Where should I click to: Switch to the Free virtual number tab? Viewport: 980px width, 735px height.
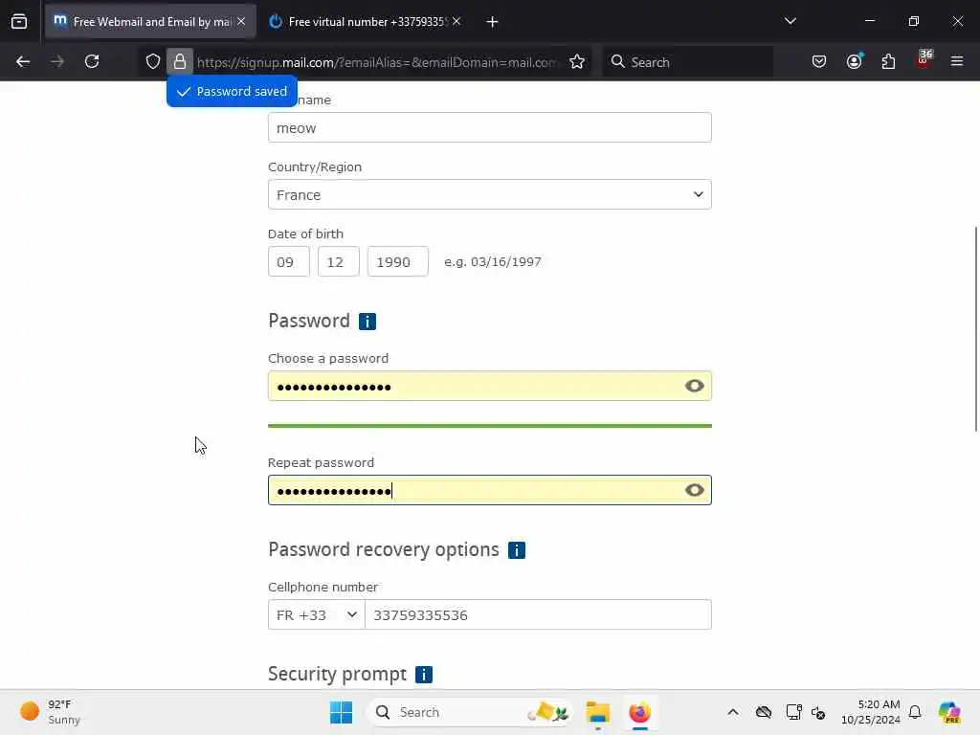[367, 21]
